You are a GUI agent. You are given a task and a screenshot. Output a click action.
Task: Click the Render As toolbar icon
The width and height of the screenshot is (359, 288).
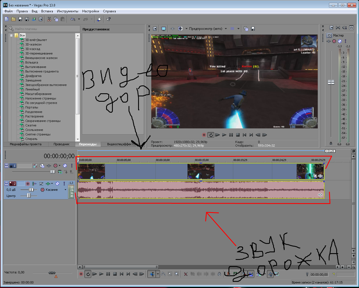[x=34, y=19]
